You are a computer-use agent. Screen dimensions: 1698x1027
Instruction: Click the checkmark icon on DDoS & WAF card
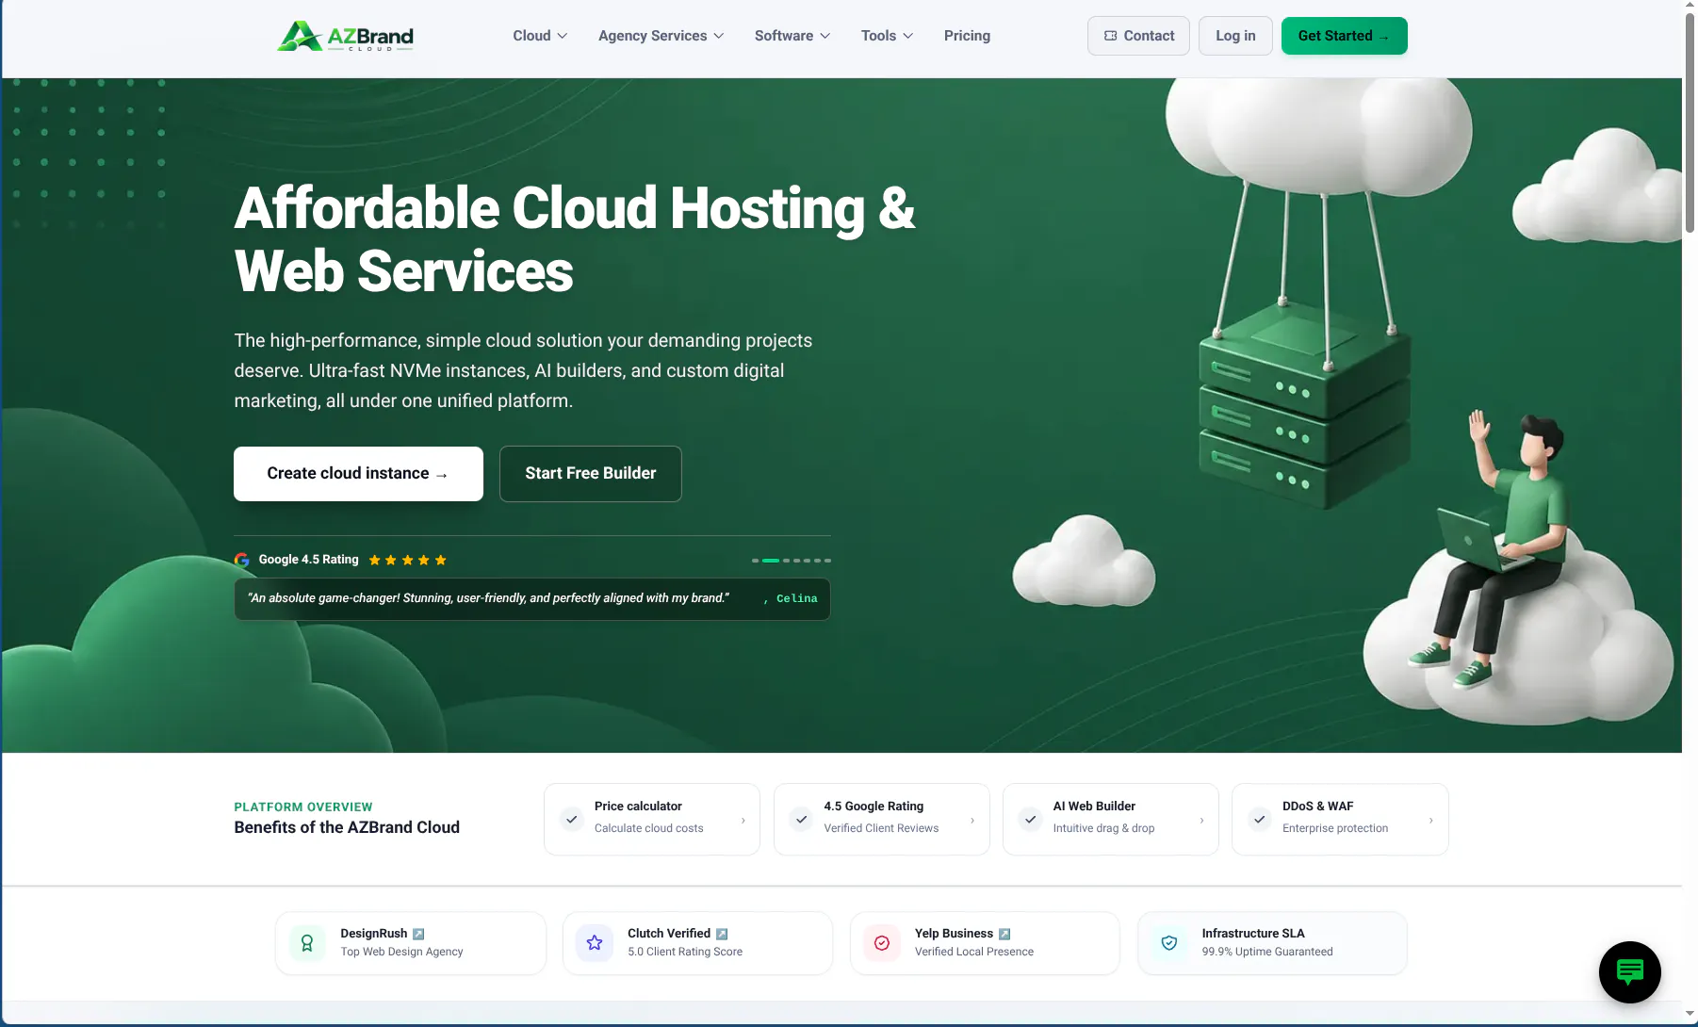(x=1259, y=820)
